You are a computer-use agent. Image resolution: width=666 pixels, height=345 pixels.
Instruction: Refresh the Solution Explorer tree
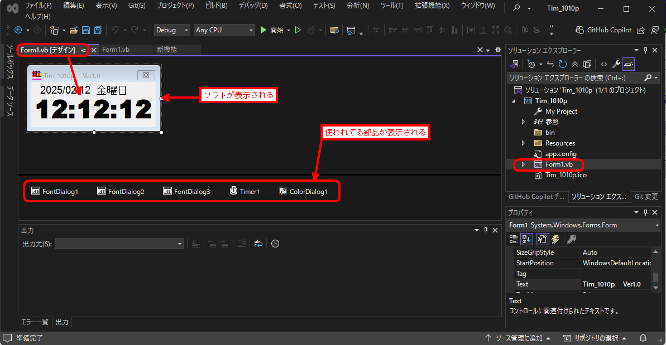[x=563, y=64]
